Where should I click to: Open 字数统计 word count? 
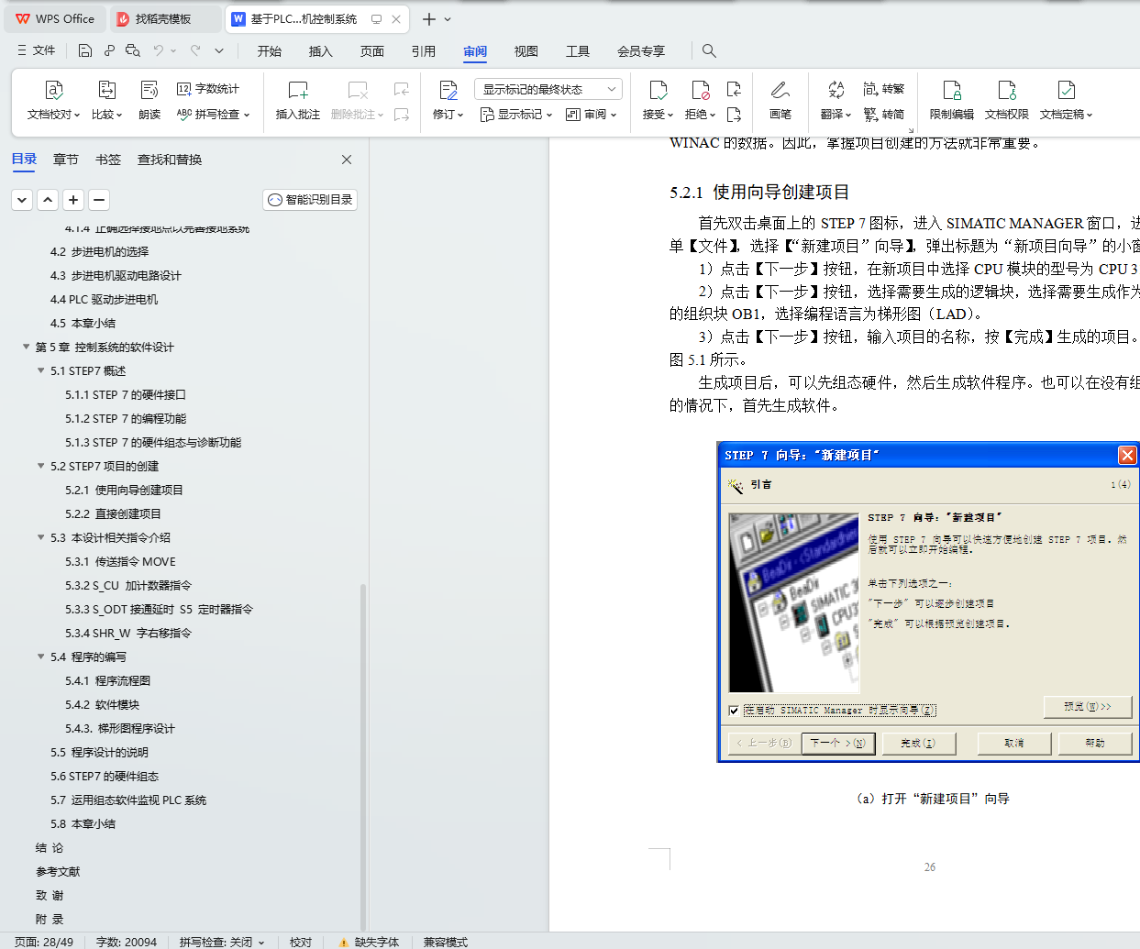208,89
